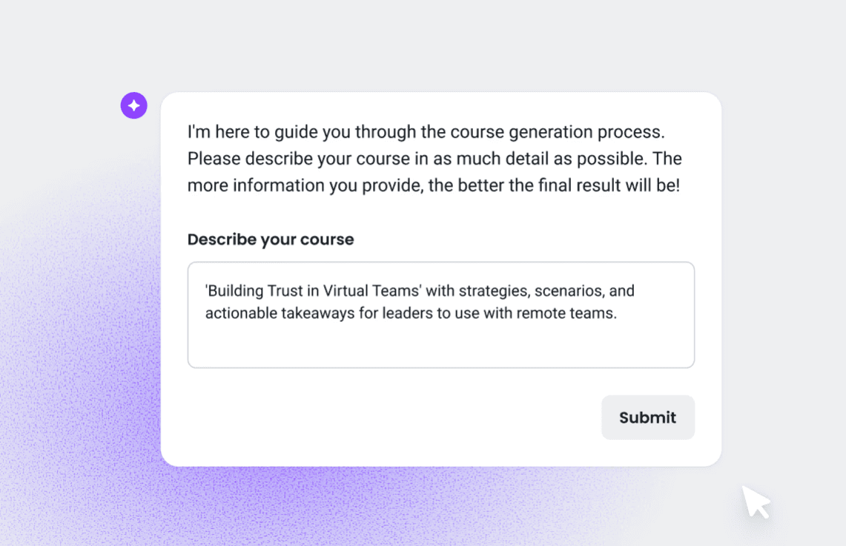Click the phrase 'Building Trust in Virtual Teams'

point(311,291)
